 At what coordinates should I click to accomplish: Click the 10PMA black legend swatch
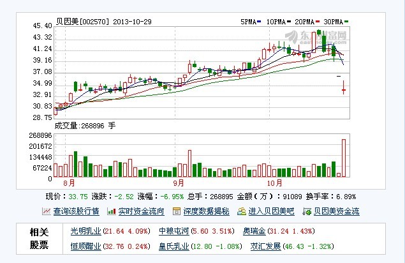(x=289, y=22)
